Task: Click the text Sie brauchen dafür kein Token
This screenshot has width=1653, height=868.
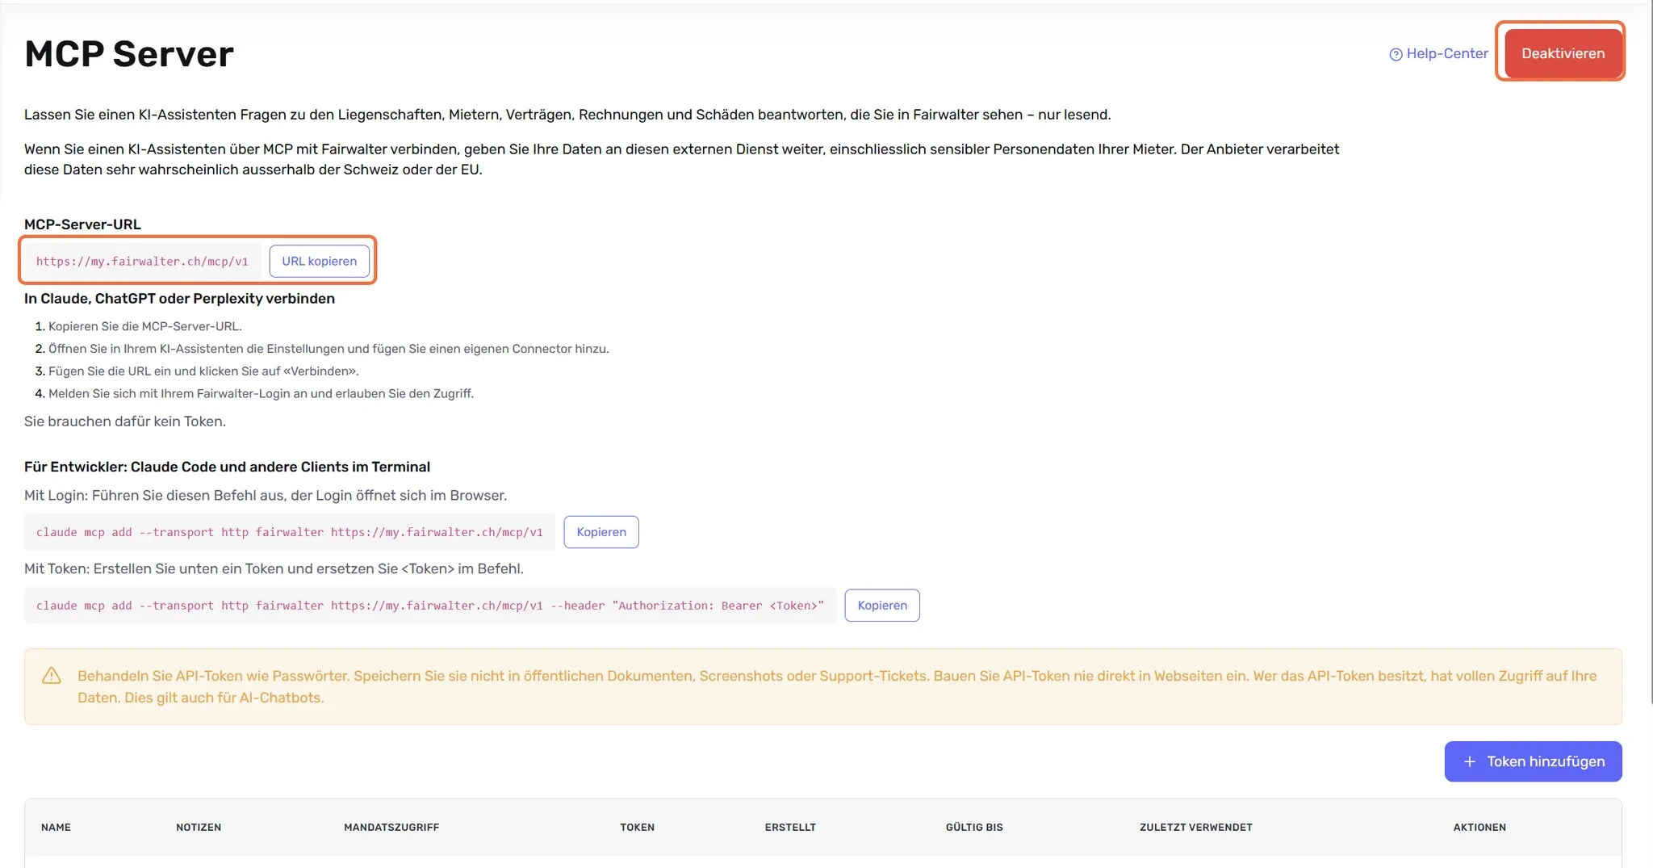Action: click(125, 421)
